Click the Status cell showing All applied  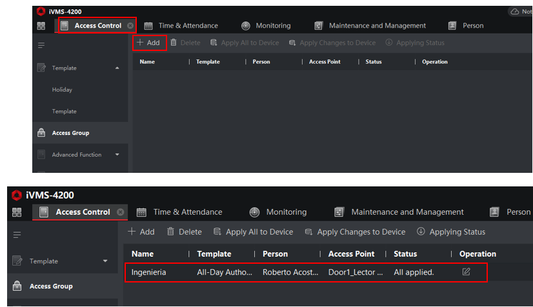click(x=414, y=272)
